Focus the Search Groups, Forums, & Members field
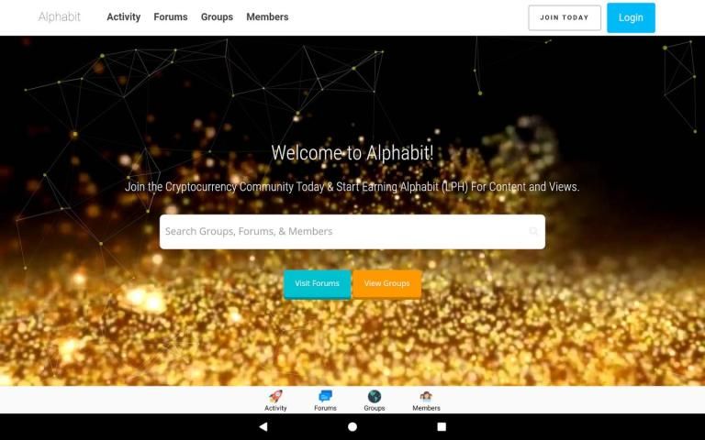The image size is (705, 440). click(352, 232)
